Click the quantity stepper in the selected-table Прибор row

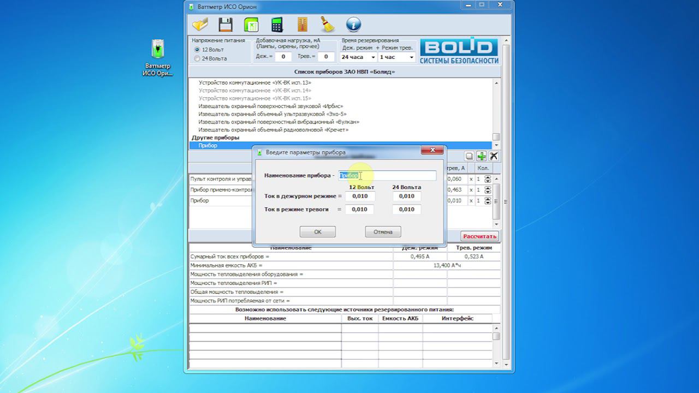487,201
